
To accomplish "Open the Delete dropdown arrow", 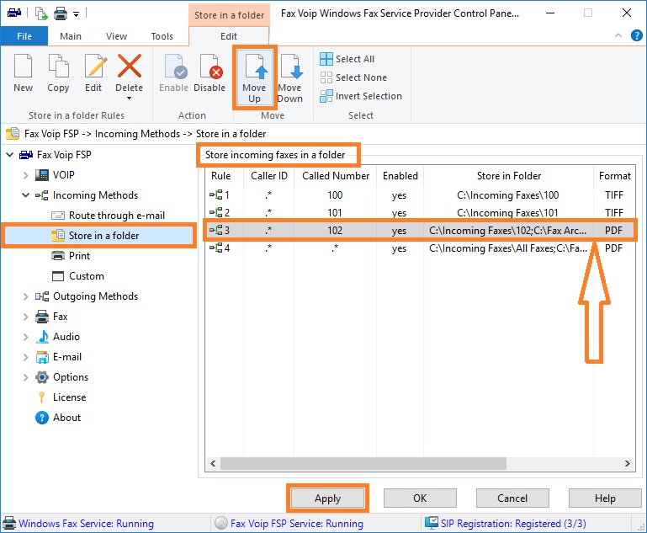I will 130,99.
